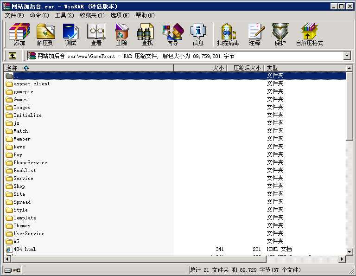Open the 文件(F) menu
Screen dimensions: 356x276
click(14, 15)
